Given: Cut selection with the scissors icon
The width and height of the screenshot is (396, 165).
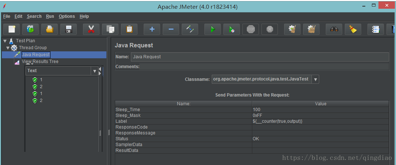Looking at the screenshot, I should point(91,30).
